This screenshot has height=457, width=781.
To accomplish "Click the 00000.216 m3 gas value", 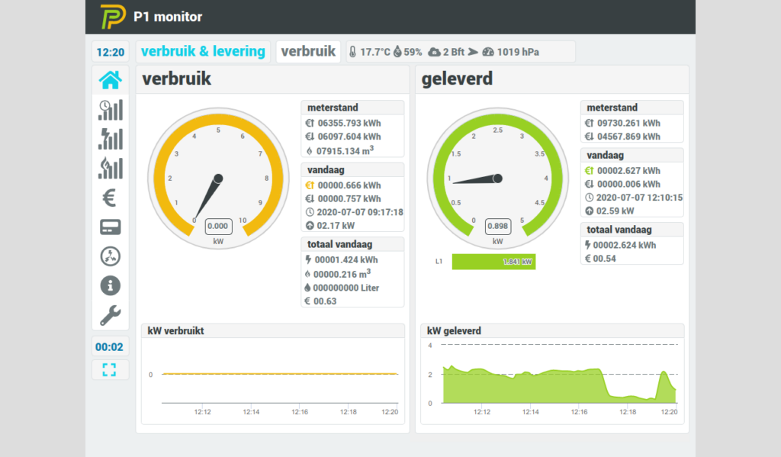I will point(342,274).
